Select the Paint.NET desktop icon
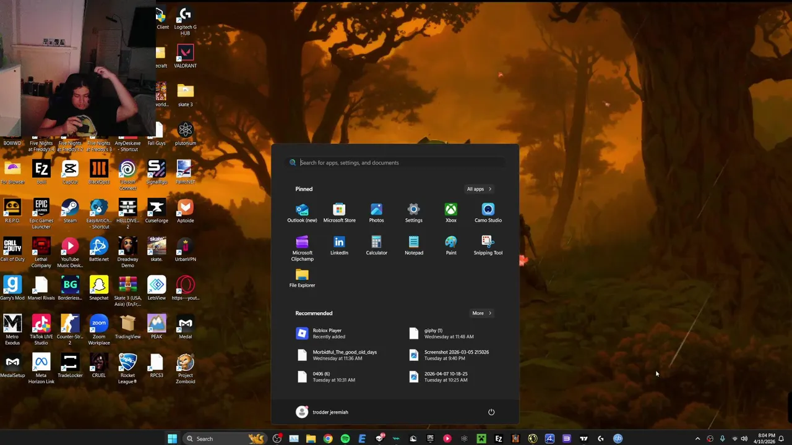792x445 pixels. tap(185, 172)
